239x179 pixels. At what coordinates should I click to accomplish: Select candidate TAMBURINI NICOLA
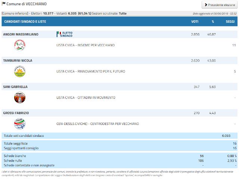point(18,60)
